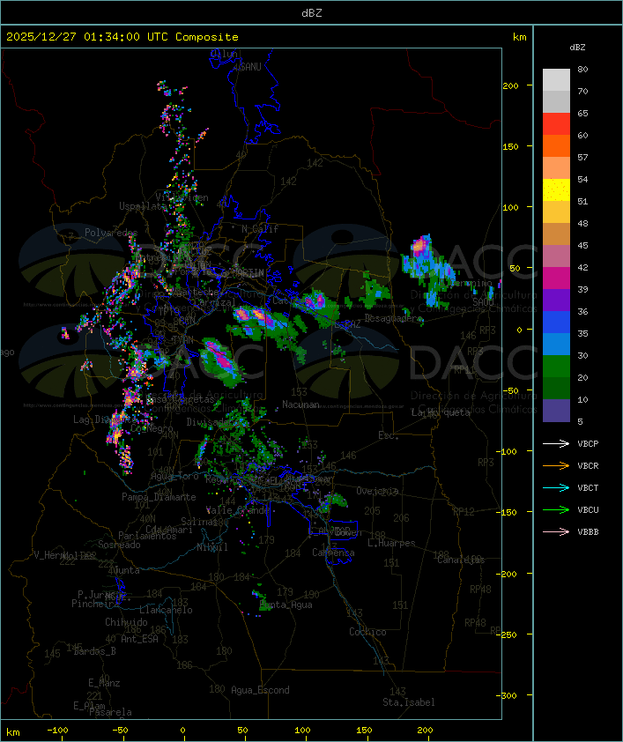This screenshot has height=742, width=623.
Task: Click the Nacunan place label
Action: click(300, 404)
